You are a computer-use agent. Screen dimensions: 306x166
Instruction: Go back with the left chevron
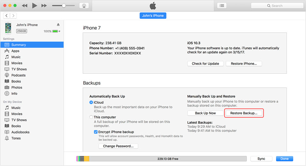[x=6, y=16]
